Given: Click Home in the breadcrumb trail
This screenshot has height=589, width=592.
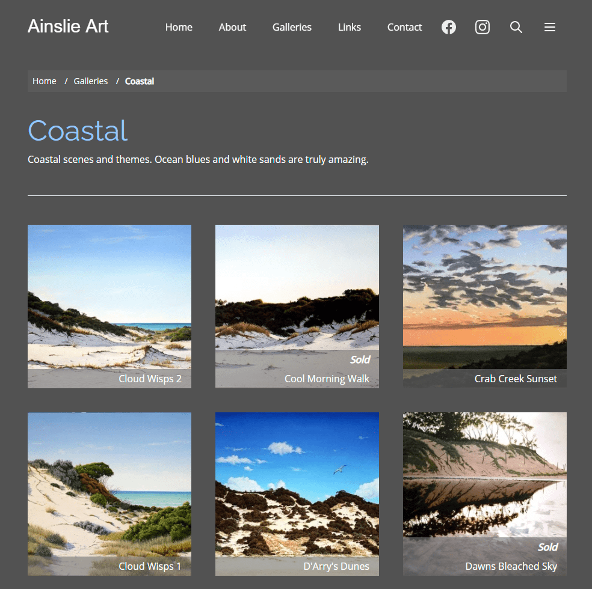Looking at the screenshot, I should 44,81.
